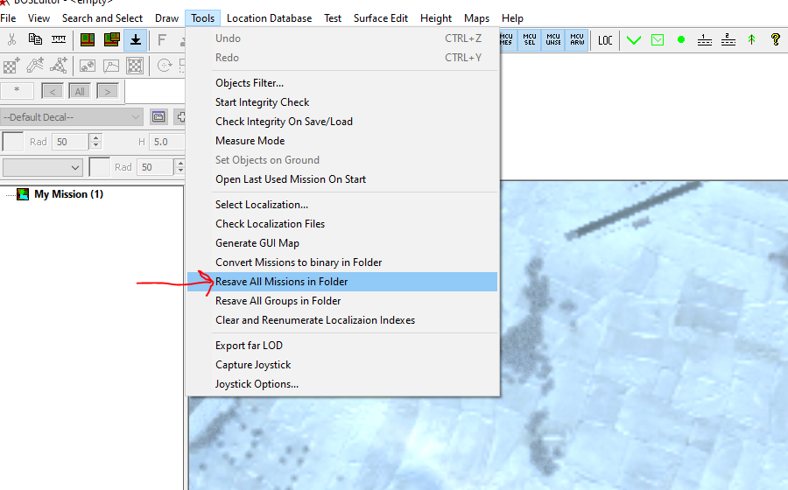Open the empty combo box beside second Rad
Image resolution: width=788 pixels, height=490 pixels.
coord(42,167)
